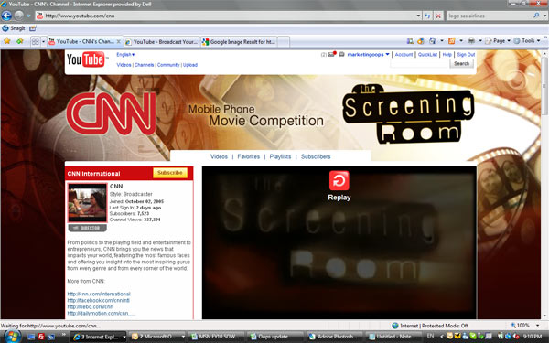Close the YouTube - CNN's Channel tab
The height and width of the screenshot is (343, 549).
point(119,42)
